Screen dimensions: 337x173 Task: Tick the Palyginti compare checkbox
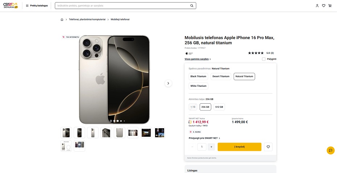pyautogui.click(x=264, y=59)
